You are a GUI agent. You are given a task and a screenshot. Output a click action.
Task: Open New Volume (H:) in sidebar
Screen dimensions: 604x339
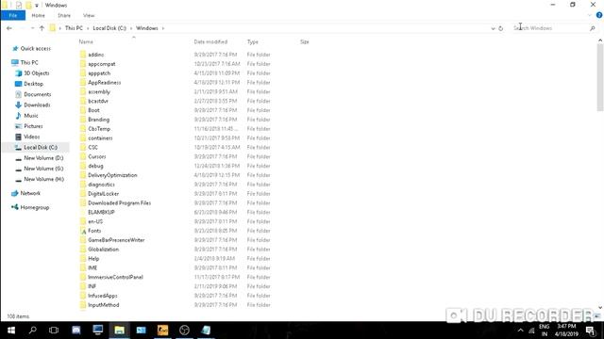[43, 179]
